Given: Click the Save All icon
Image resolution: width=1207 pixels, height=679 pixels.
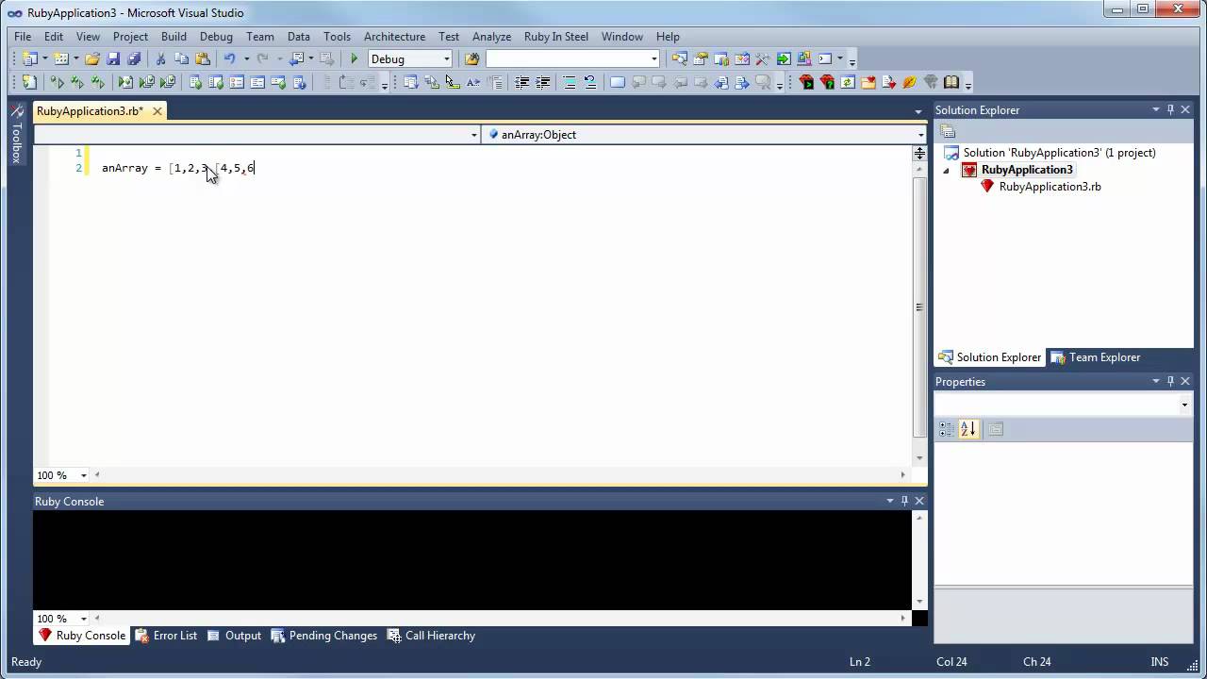Looking at the screenshot, I should pos(134,58).
